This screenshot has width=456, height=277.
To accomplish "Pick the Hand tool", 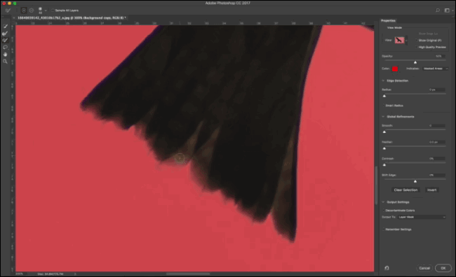I will point(5,55).
